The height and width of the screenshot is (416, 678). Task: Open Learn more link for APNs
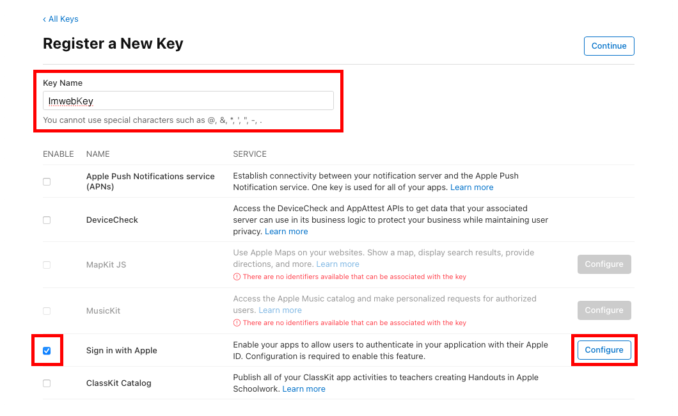[471, 188]
